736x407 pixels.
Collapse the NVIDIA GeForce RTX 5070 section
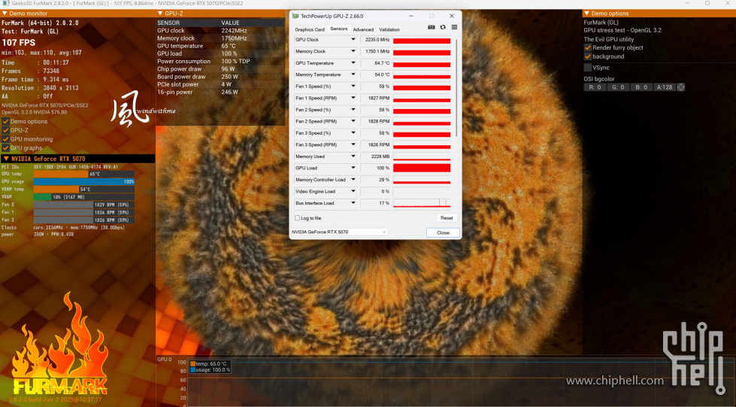6,159
